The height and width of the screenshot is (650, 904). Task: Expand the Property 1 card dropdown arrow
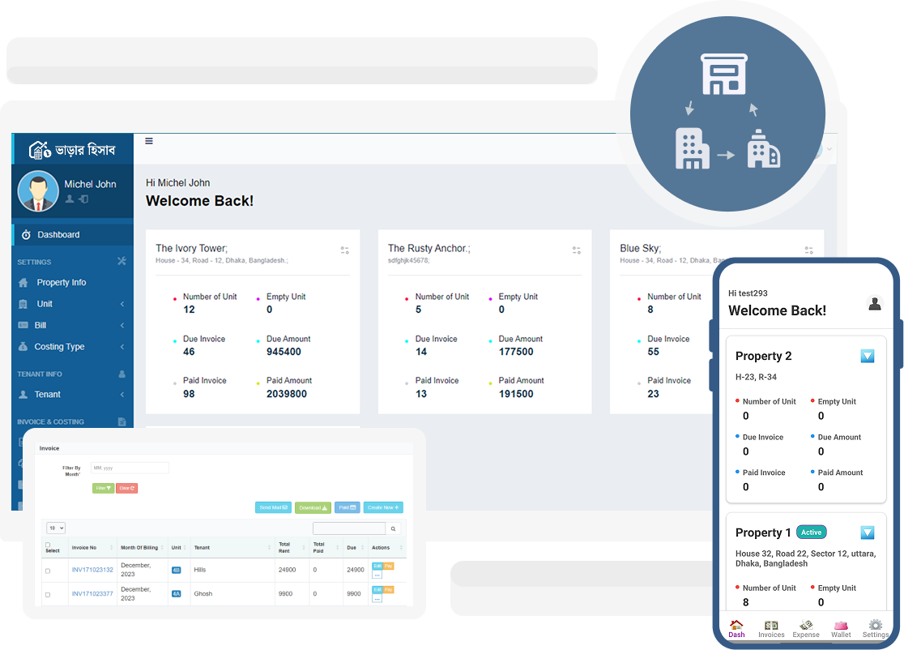(867, 532)
